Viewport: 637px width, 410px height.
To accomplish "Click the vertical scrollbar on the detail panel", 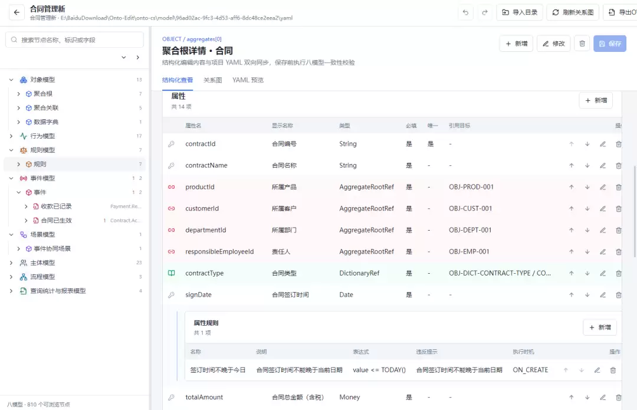I will click(635, 211).
